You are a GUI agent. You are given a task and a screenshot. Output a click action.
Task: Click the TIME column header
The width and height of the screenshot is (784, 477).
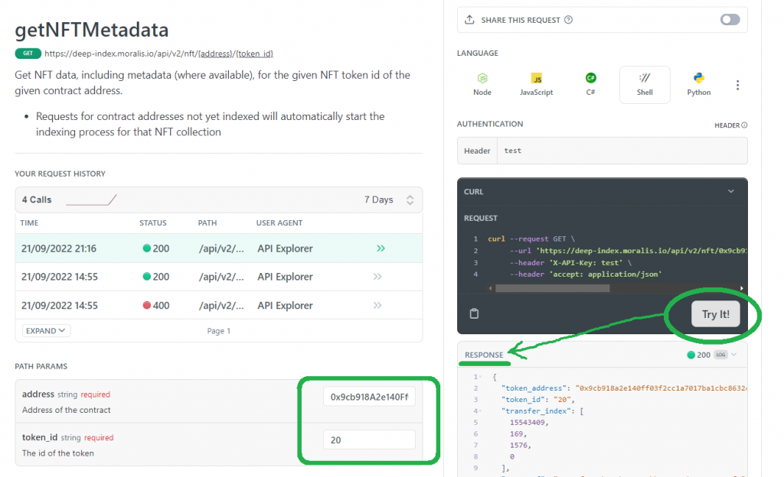point(29,223)
